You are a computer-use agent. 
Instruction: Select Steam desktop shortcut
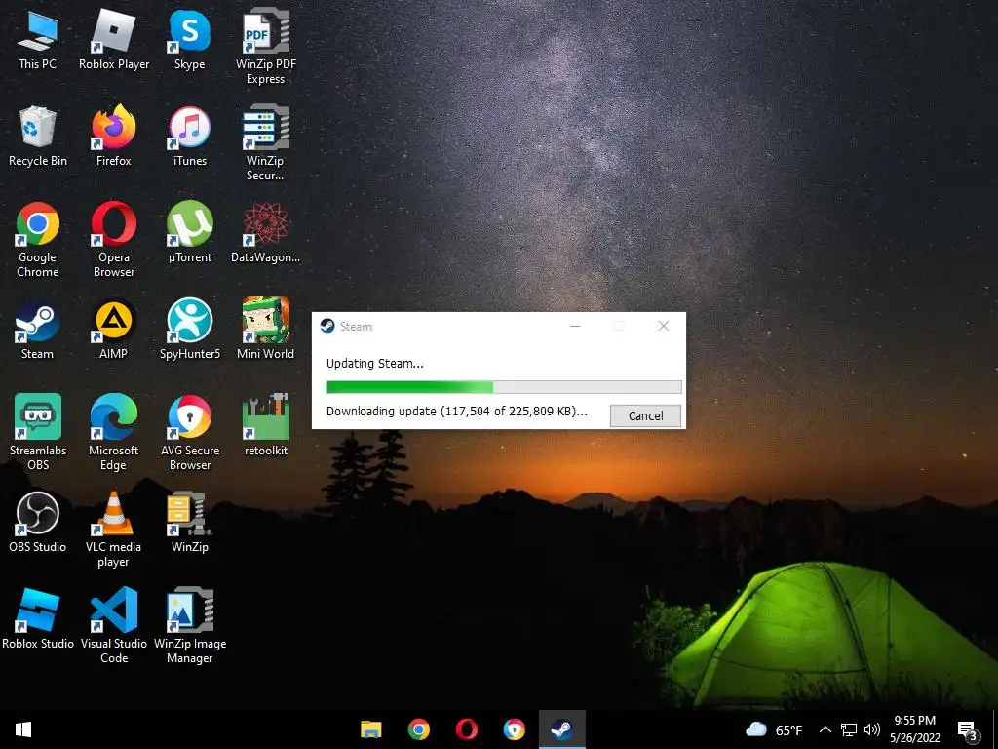pyautogui.click(x=38, y=330)
